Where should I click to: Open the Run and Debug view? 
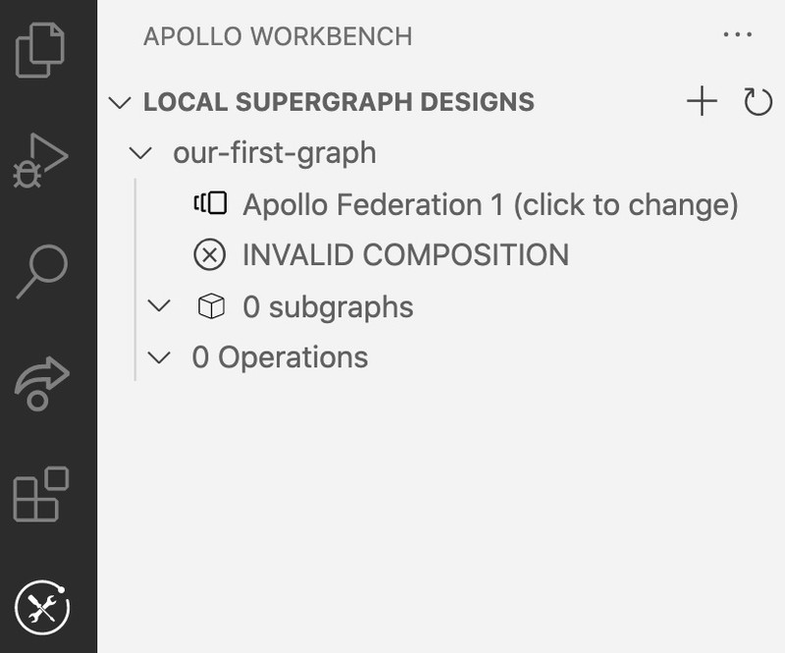tap(40, 160)
